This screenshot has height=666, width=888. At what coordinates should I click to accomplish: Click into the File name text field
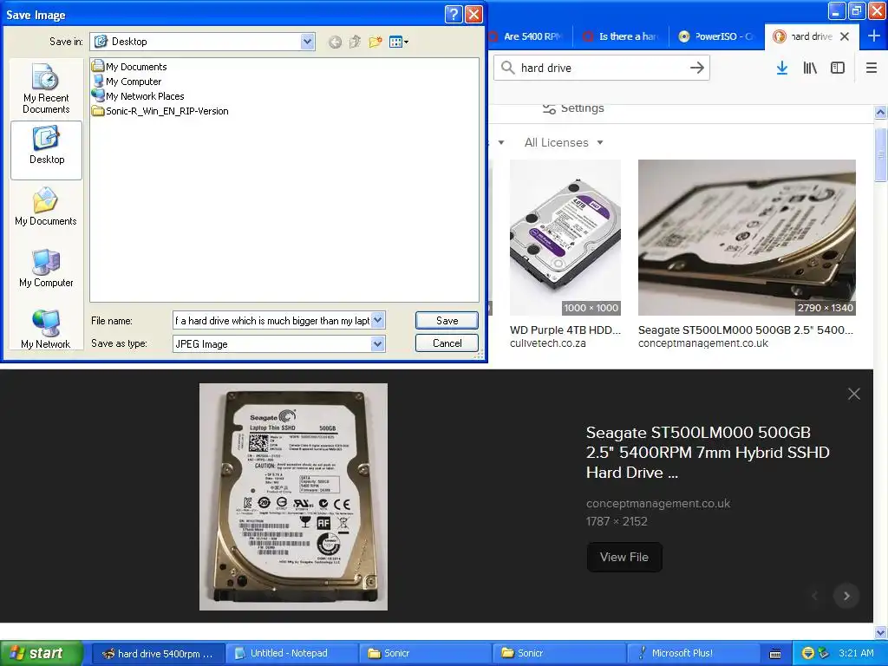click(x=271, y=321)
